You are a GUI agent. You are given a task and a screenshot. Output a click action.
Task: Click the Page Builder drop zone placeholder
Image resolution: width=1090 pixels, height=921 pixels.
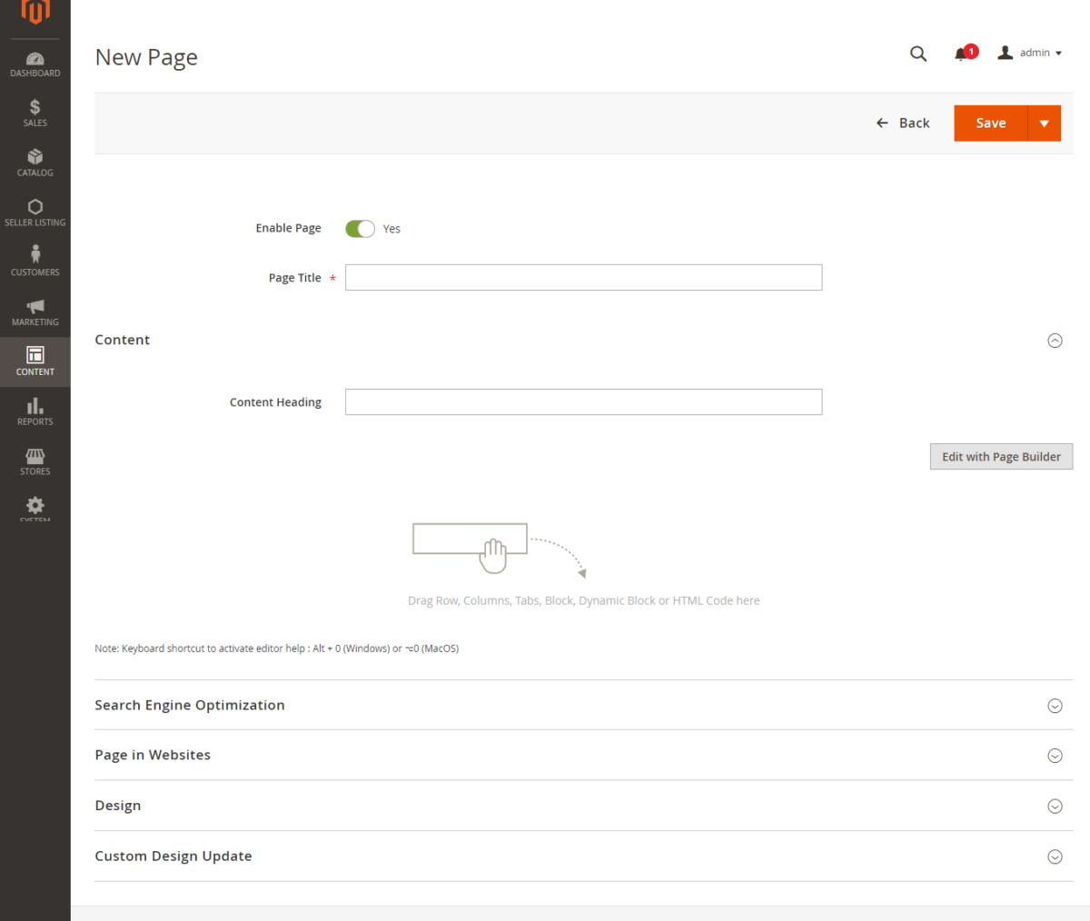coord(583,563)
